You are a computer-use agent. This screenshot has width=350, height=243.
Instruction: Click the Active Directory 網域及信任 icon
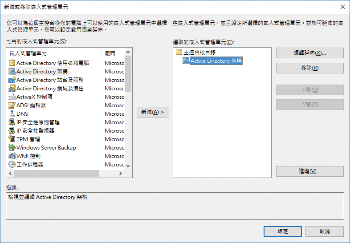pyautogui.click(x=12, y=89)
